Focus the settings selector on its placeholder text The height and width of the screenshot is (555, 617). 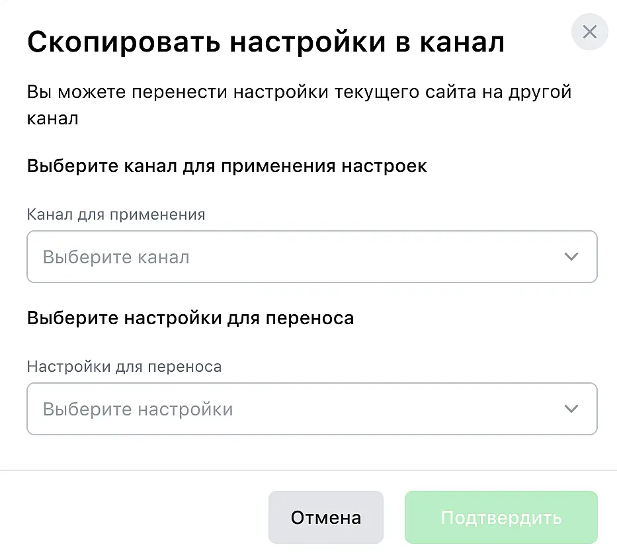coord(138,409)
